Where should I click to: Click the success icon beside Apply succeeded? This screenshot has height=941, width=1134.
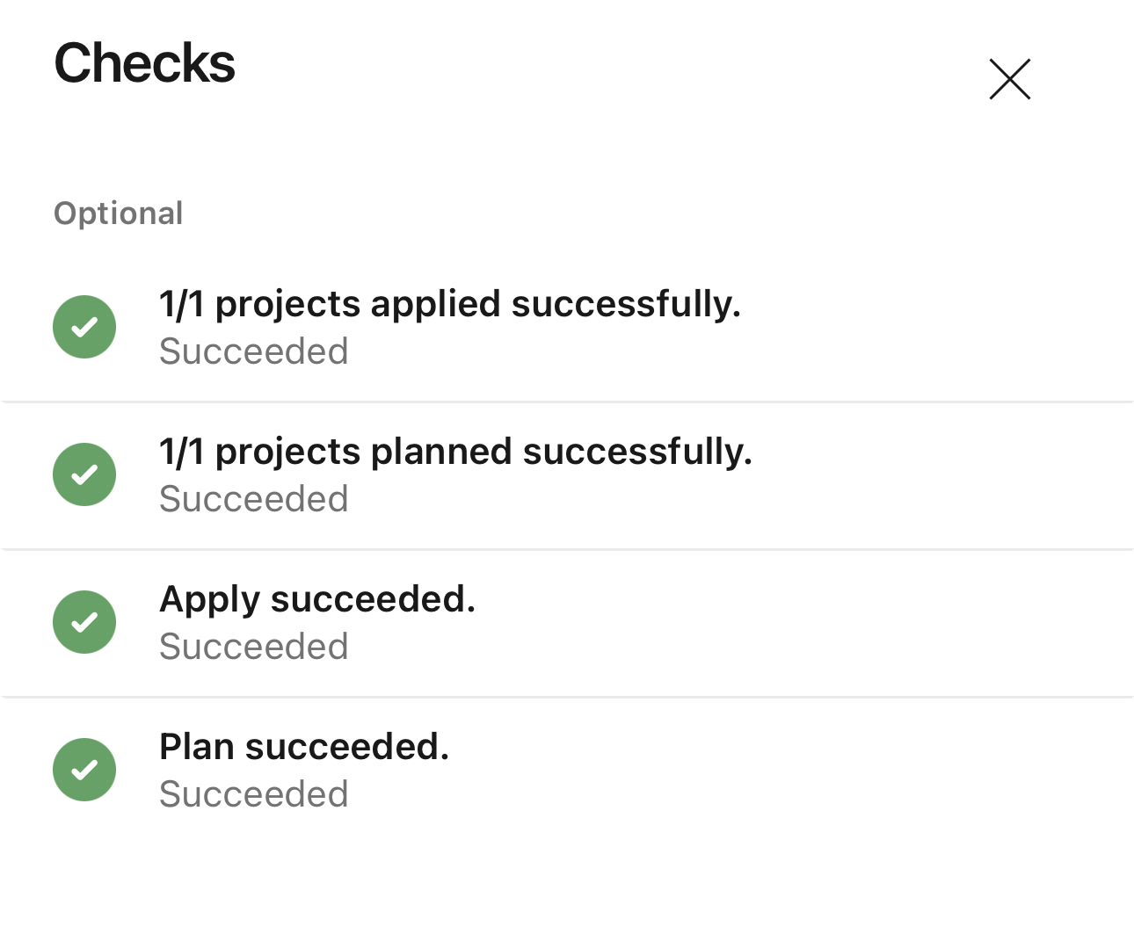tap(84, 622)
